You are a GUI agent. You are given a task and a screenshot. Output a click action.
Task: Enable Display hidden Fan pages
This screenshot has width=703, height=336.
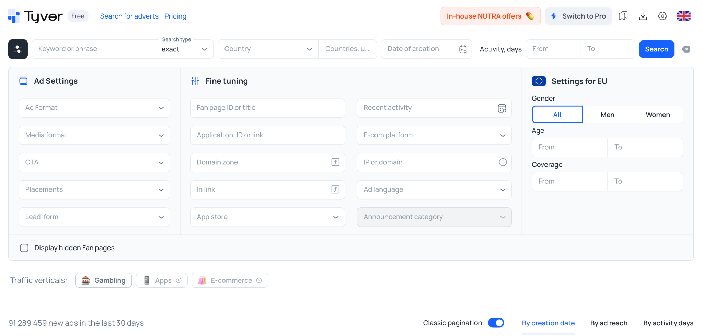[x=24, y=248]
